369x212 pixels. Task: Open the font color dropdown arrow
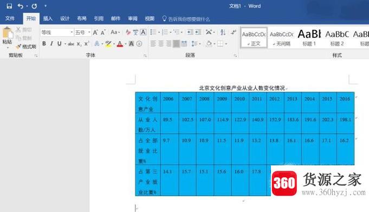point(125,44)
